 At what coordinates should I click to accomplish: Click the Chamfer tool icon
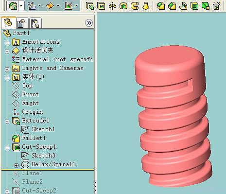(x=172, y=6)
